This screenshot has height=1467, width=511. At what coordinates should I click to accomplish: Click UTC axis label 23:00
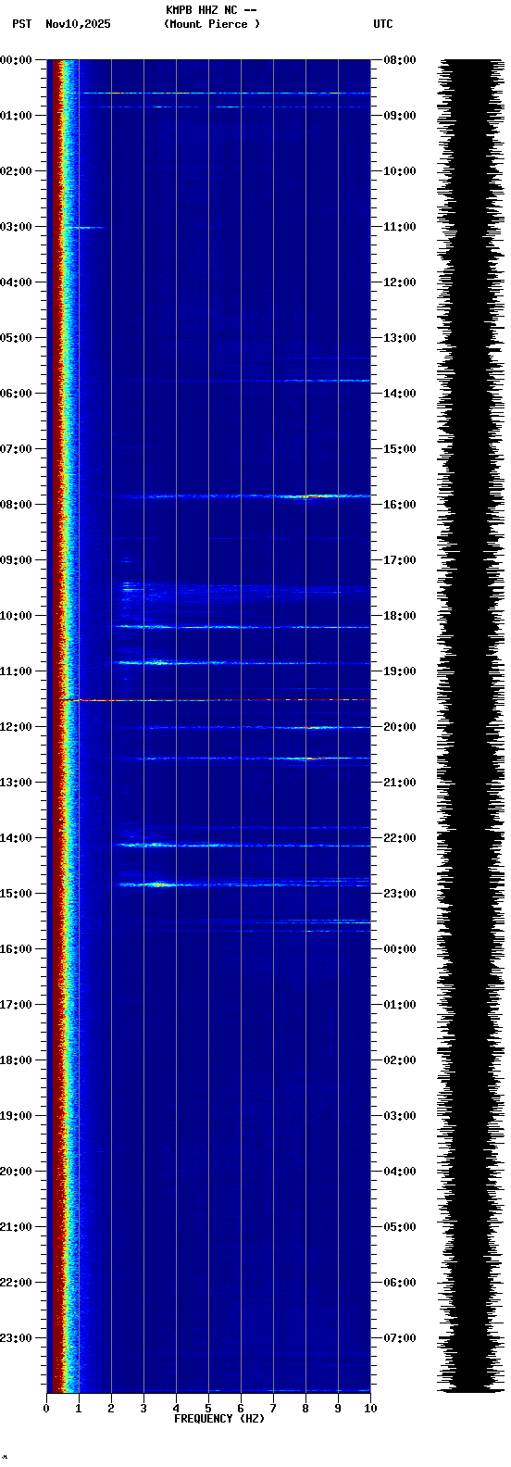[x=400, y=894]
